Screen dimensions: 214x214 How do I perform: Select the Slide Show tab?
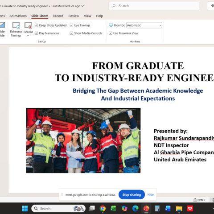tap(40, 16)
